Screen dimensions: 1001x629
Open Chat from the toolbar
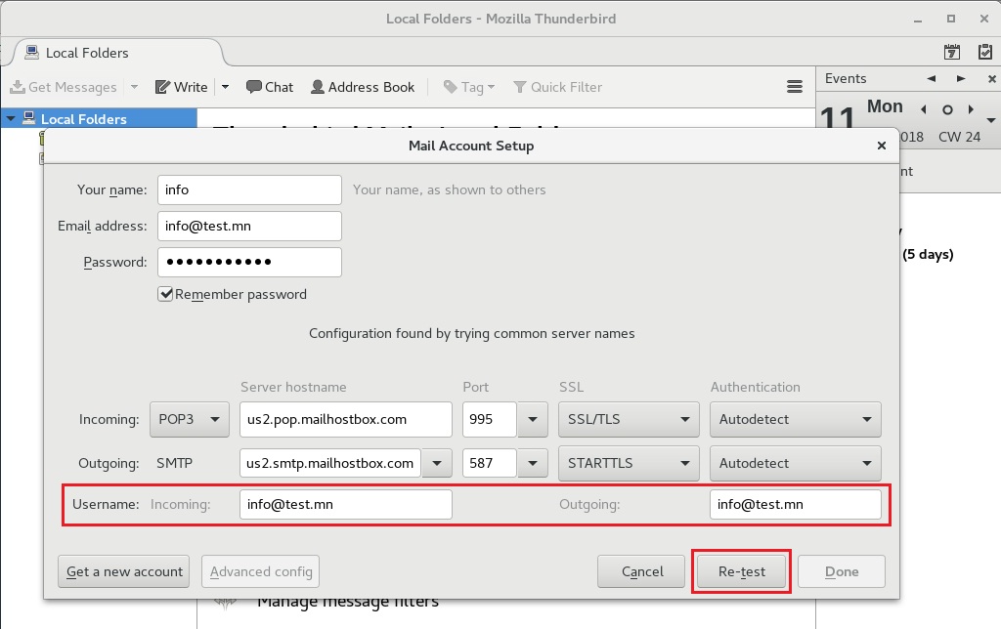(270, 87)
